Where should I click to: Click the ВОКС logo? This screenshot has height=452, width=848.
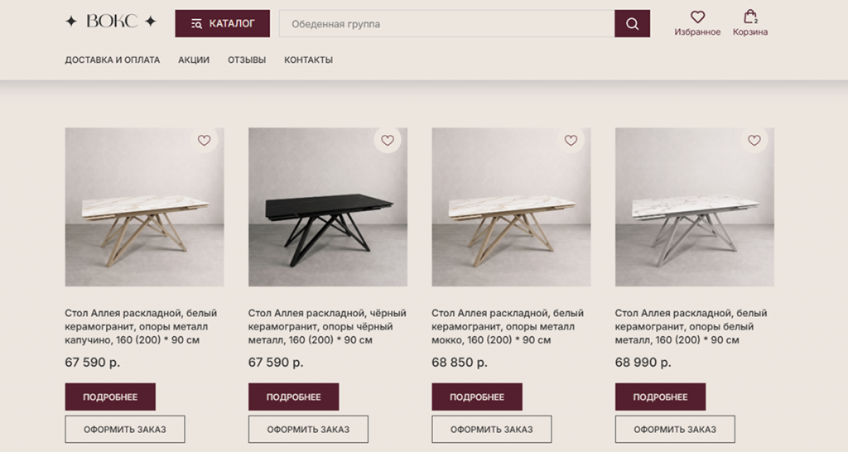point(110,22)
